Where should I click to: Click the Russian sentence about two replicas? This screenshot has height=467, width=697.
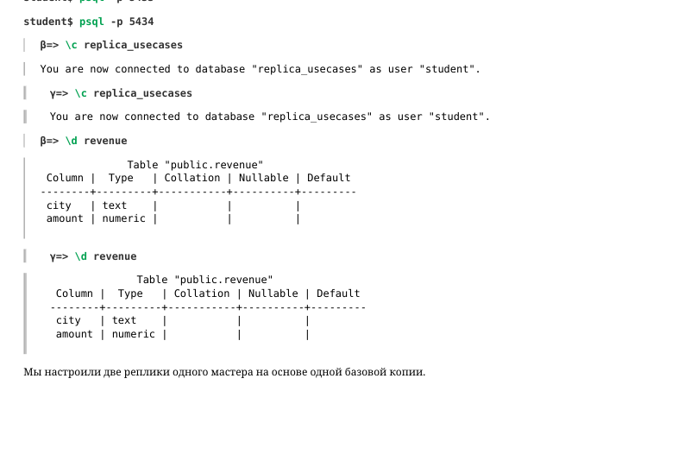(x=224, y=372)
